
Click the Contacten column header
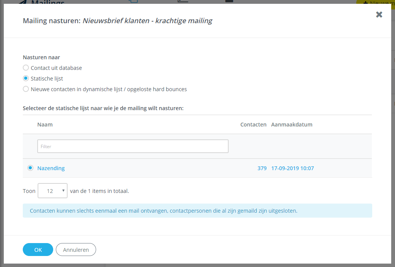click(x=253, y=124)
